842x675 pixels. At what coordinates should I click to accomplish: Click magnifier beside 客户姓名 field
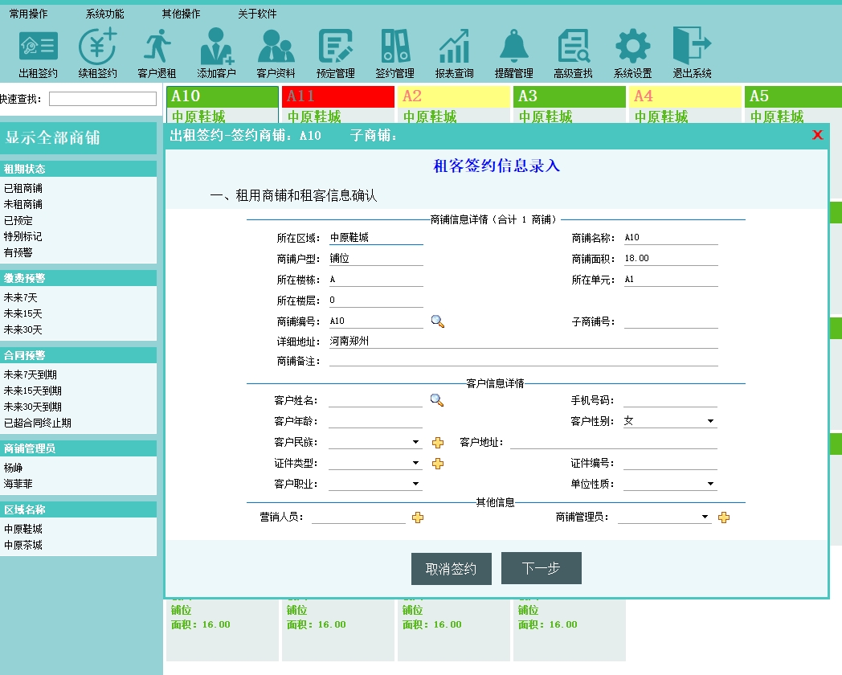437,400
